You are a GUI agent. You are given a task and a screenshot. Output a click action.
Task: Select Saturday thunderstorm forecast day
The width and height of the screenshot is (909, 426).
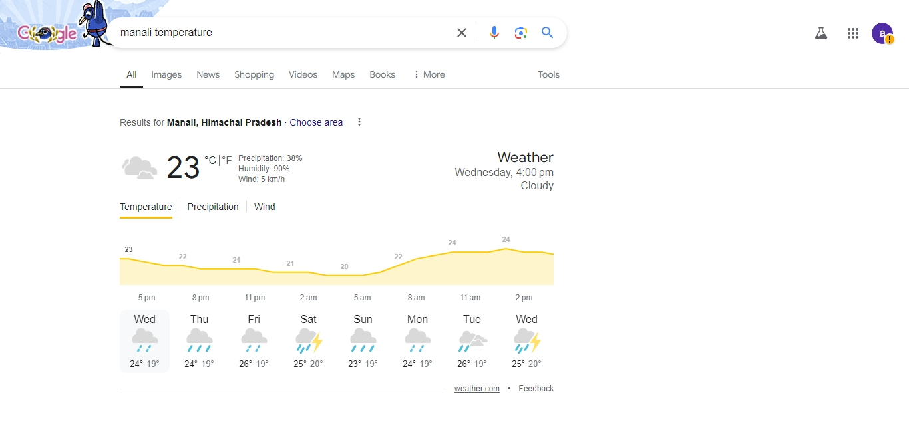point(308,342)
